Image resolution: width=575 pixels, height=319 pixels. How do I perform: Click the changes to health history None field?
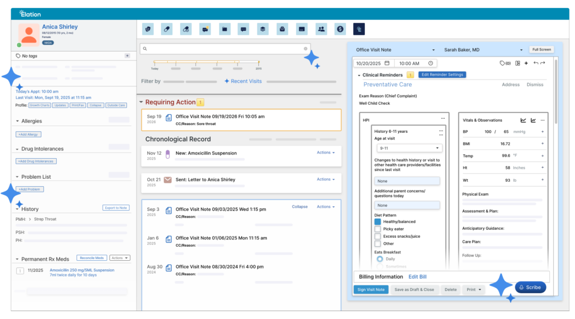click(x=407, y=181)
